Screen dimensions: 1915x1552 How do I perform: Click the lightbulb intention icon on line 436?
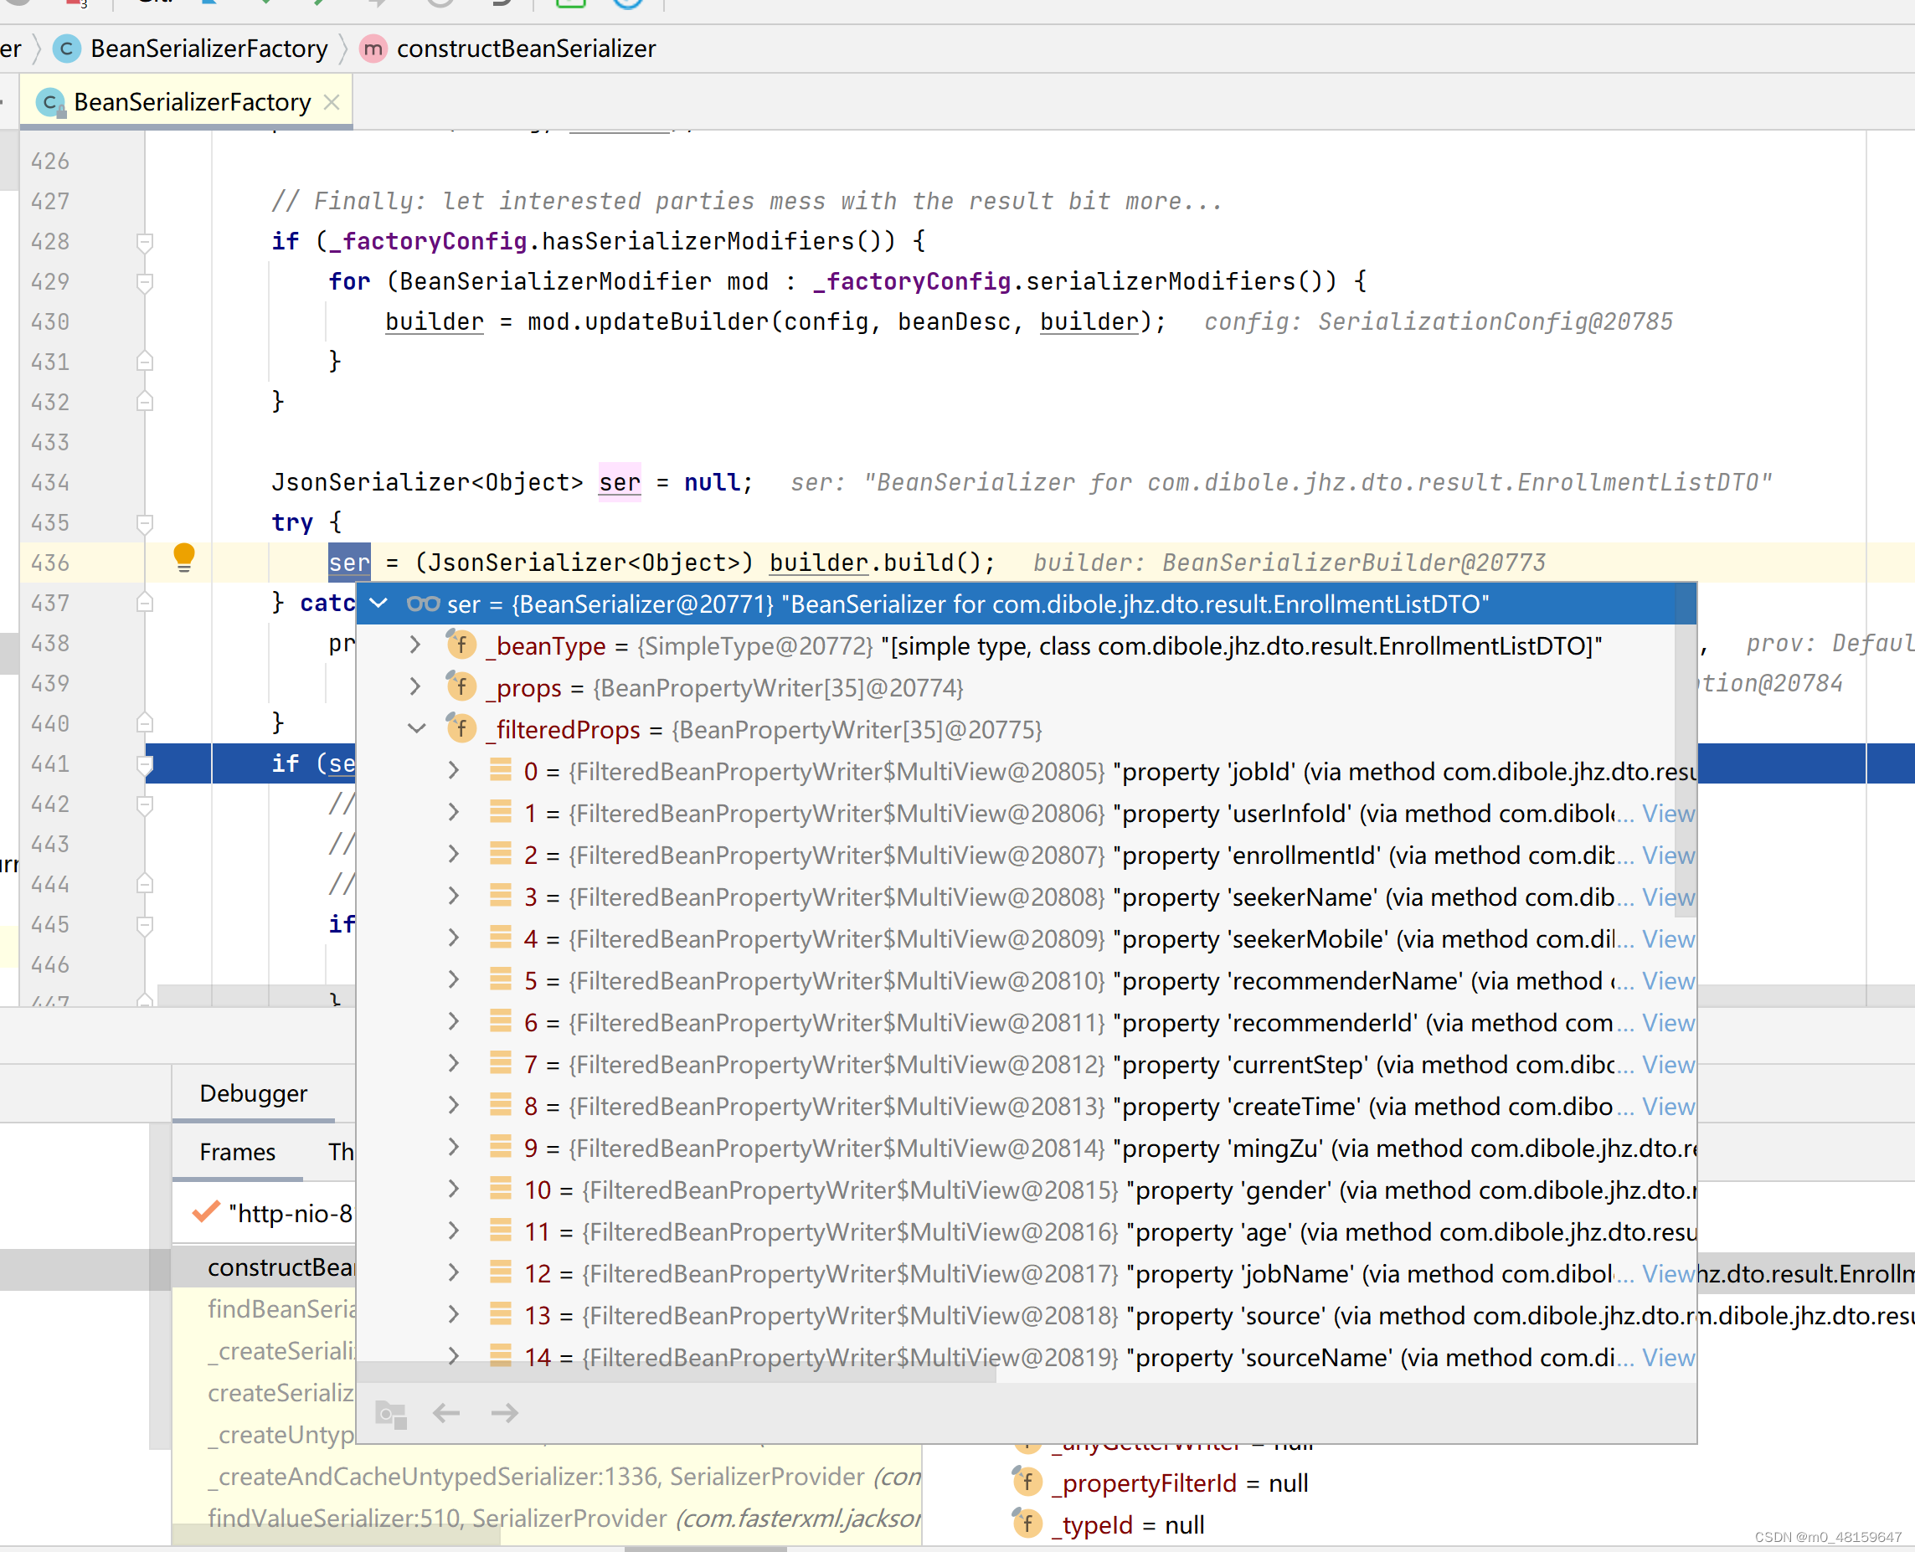(x=184, y=558)
